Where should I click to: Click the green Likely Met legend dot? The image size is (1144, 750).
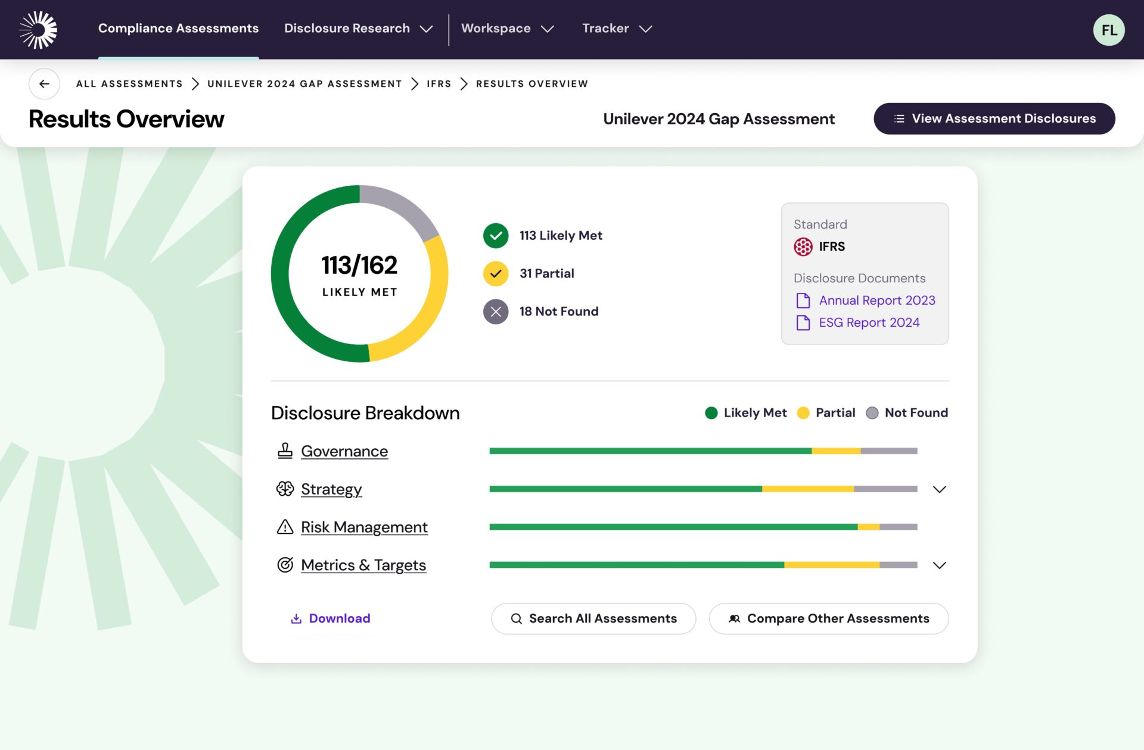(711, 413)
